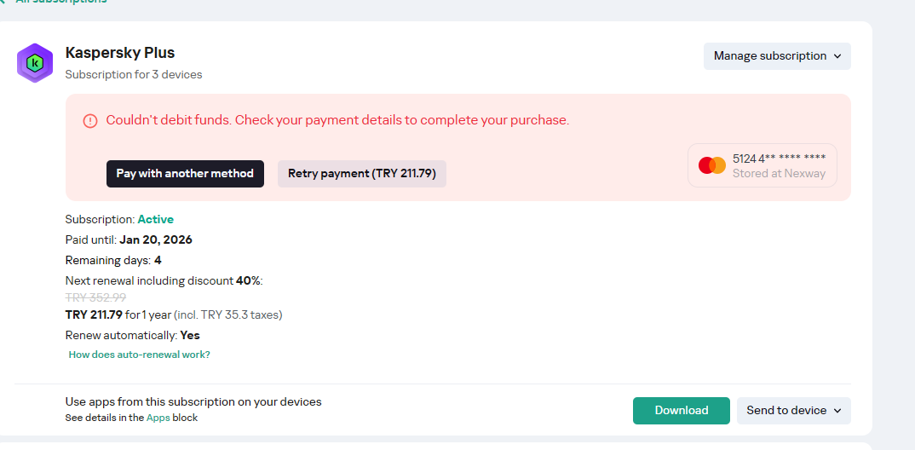This screenshot has height=450, width=915.
Task: Click the green Download button
Action: click(681, 411)
